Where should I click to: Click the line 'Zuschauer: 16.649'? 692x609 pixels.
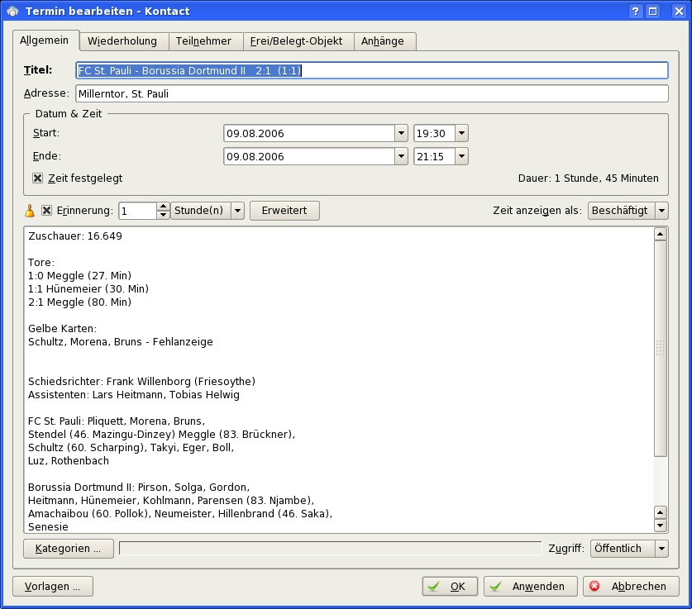coord(75,236)
